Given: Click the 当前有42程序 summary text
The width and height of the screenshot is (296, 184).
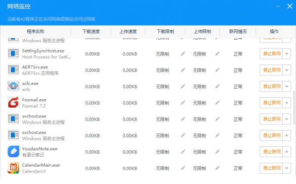Looking at the screenshot, I should [51, 19].
